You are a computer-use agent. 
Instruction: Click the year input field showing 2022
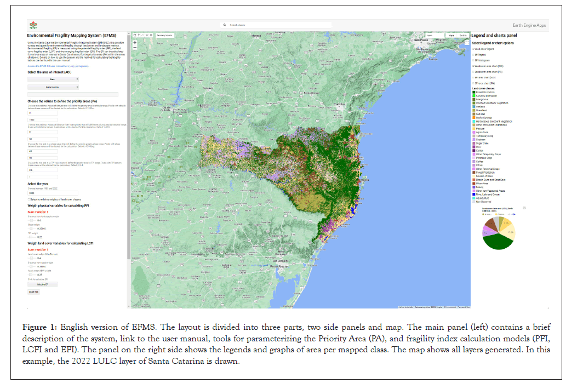(53, 193)
